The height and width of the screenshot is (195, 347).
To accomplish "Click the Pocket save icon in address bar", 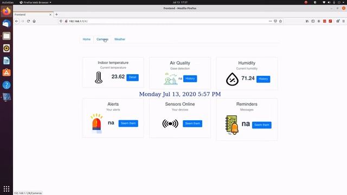I will click(x=275, y=21).
